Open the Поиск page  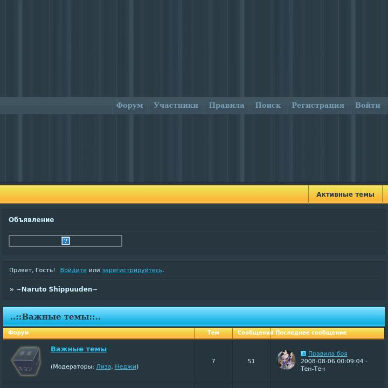coord(268,106)
